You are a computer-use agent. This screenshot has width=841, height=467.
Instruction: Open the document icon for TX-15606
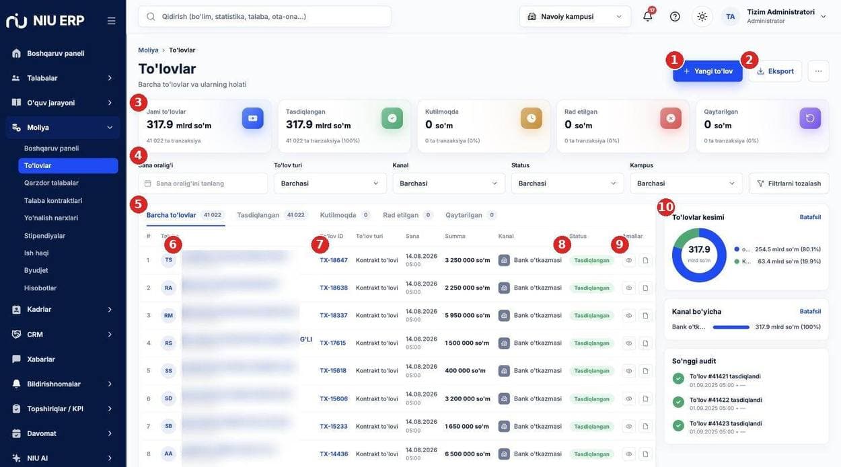[x=645, y=398]
